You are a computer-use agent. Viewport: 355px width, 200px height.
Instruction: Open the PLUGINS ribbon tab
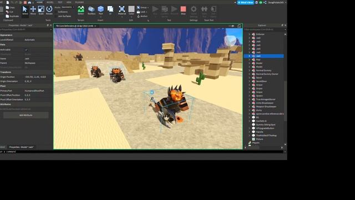coord(79,2)
